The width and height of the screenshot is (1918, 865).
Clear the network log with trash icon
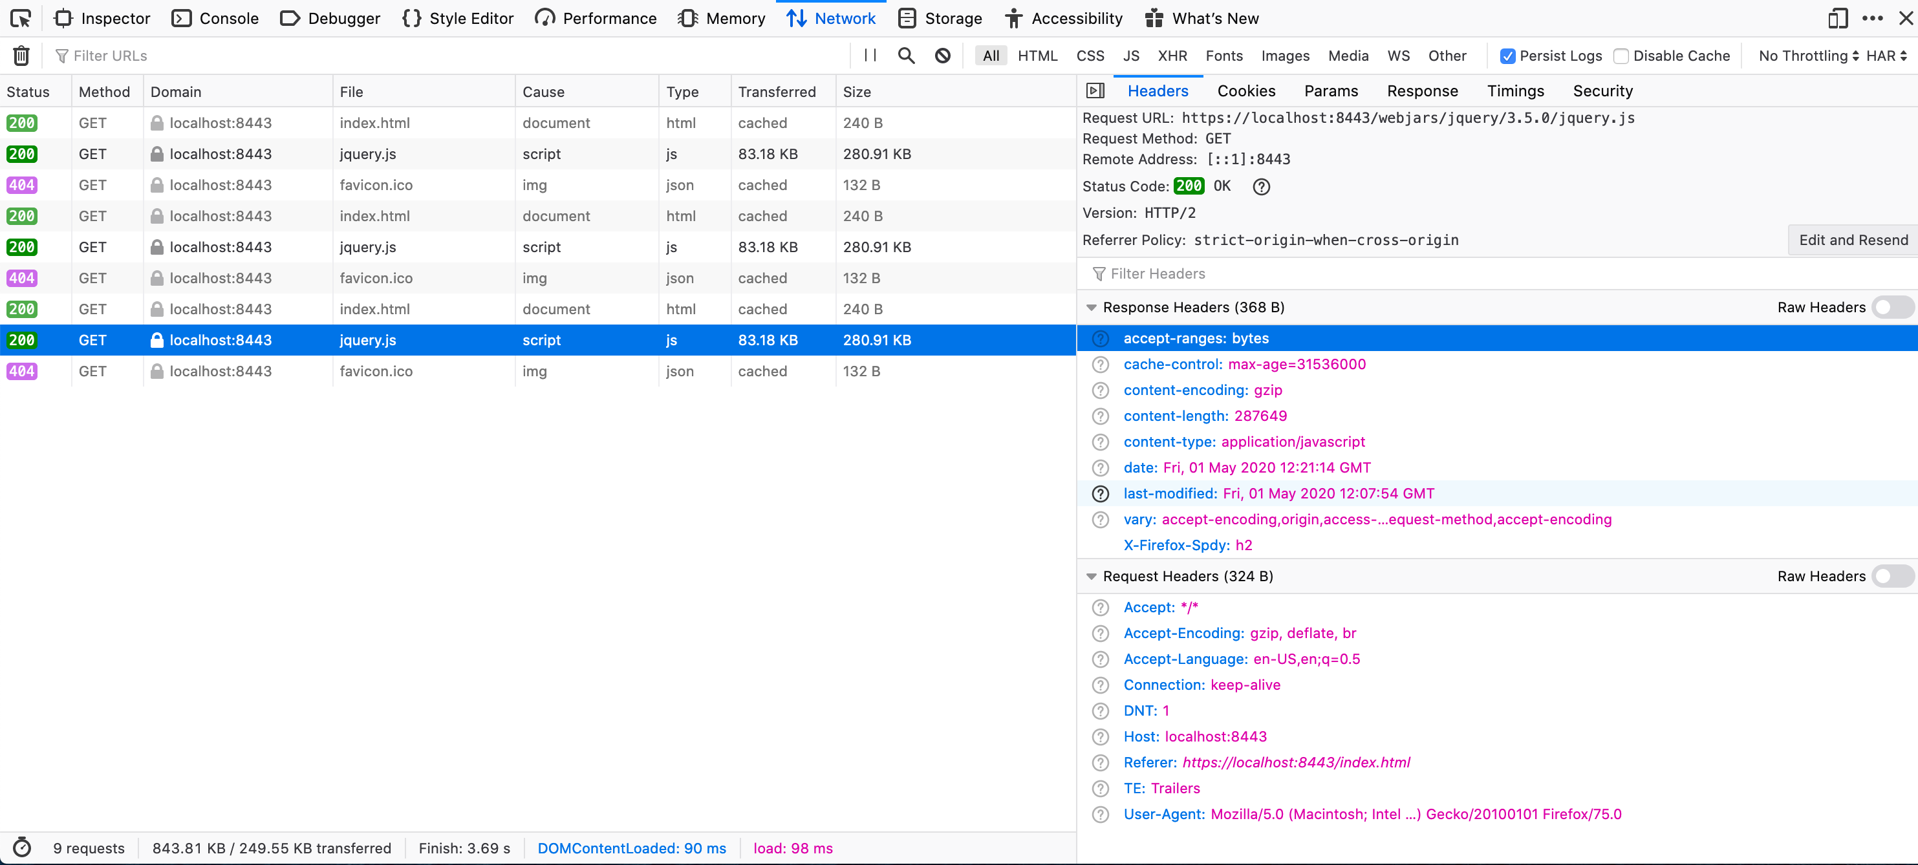coord(21,55)
